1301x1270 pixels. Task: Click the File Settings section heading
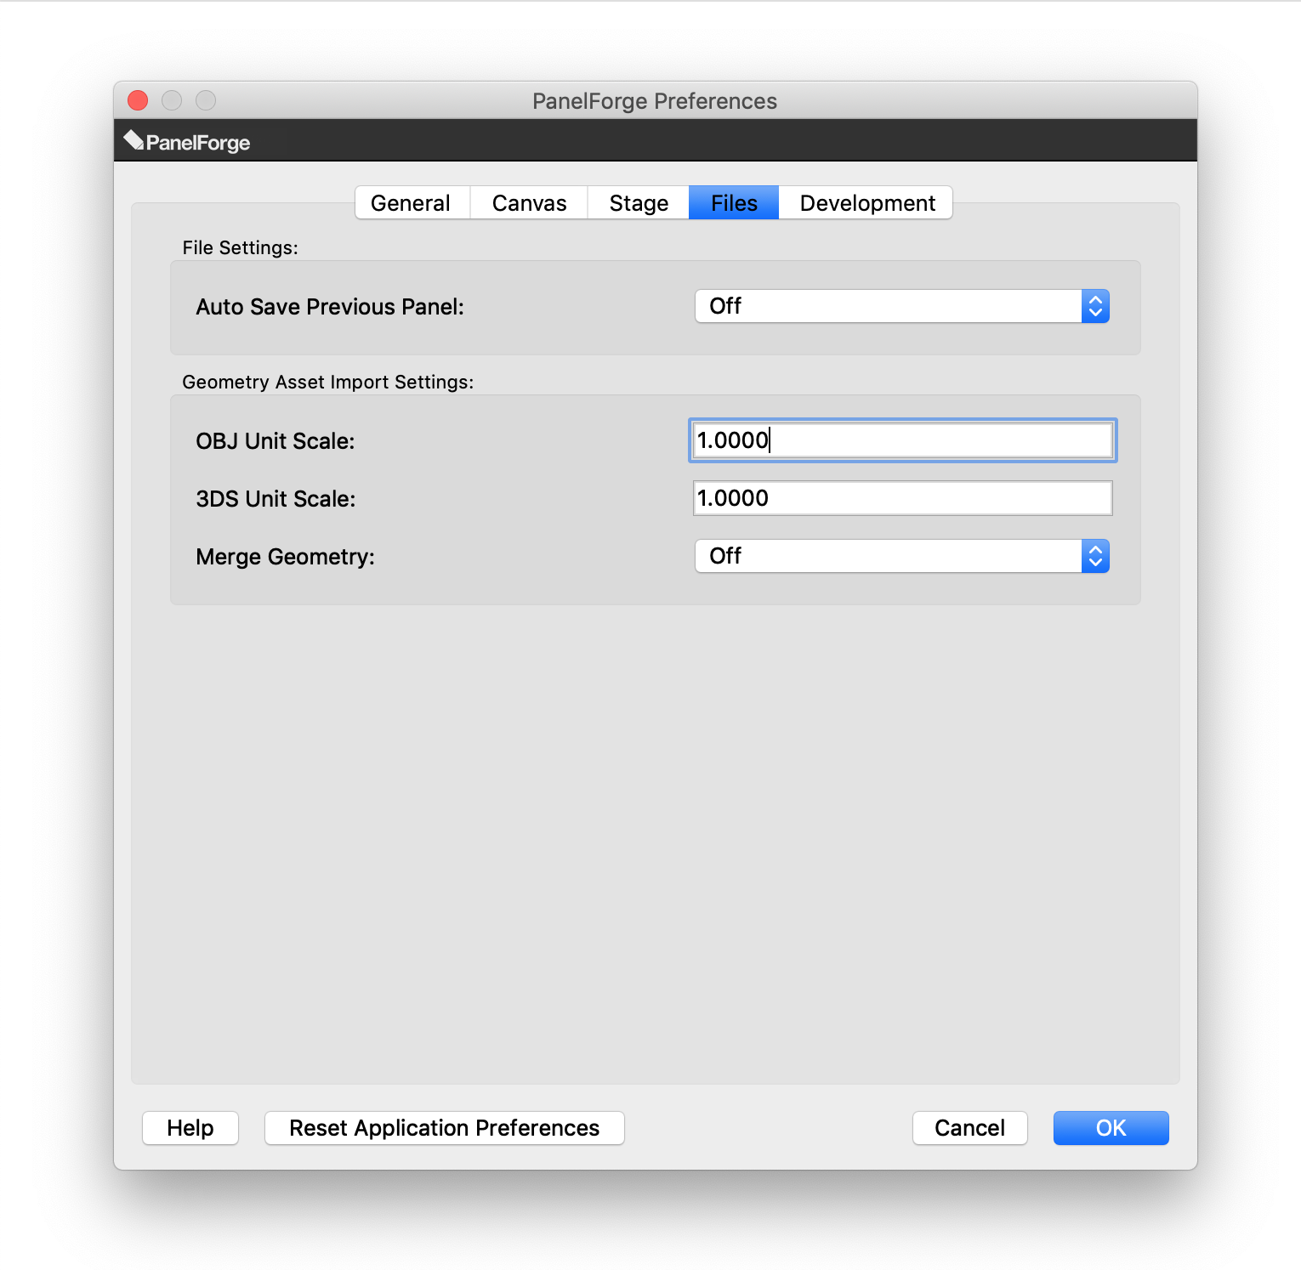(x=240, y=248)
